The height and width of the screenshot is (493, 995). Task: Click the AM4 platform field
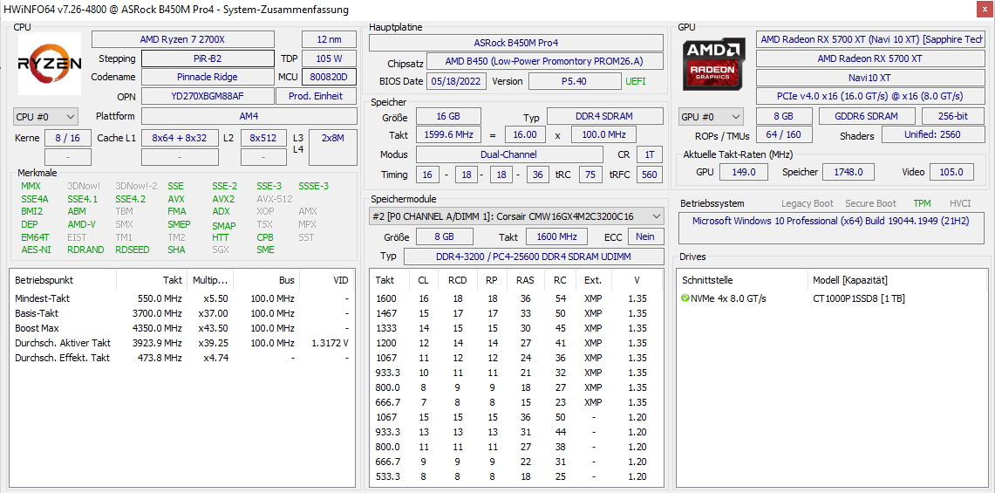249,116
